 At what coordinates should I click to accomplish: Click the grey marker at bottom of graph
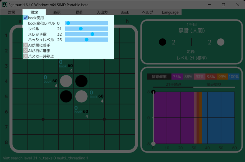pyautogui.click(x=153, y=144)
